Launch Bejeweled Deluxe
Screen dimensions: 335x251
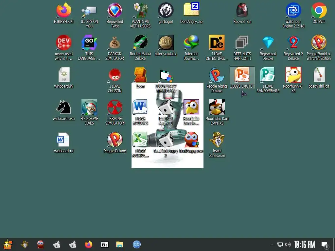point(268,48)
